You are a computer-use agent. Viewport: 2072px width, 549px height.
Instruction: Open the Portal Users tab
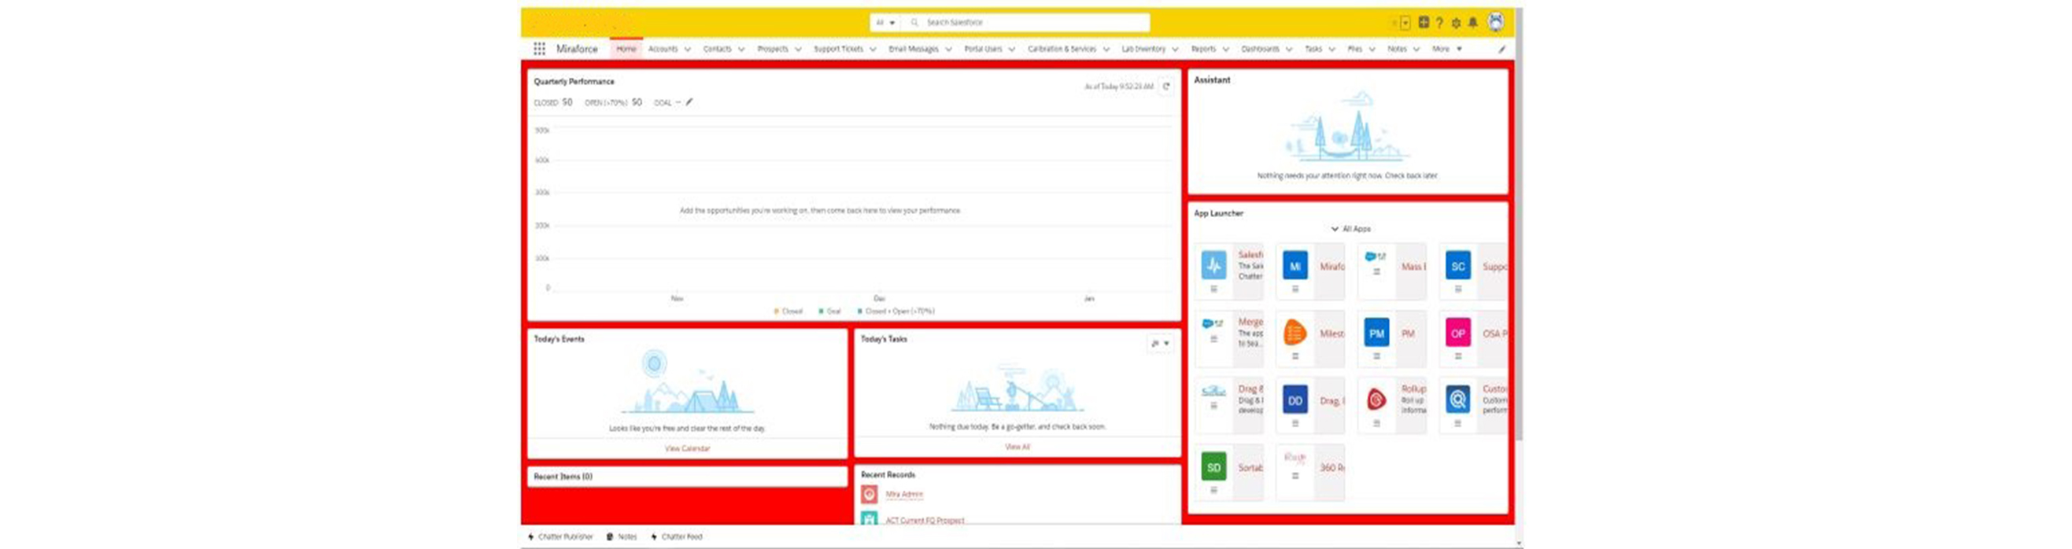[x=983, y=49]
